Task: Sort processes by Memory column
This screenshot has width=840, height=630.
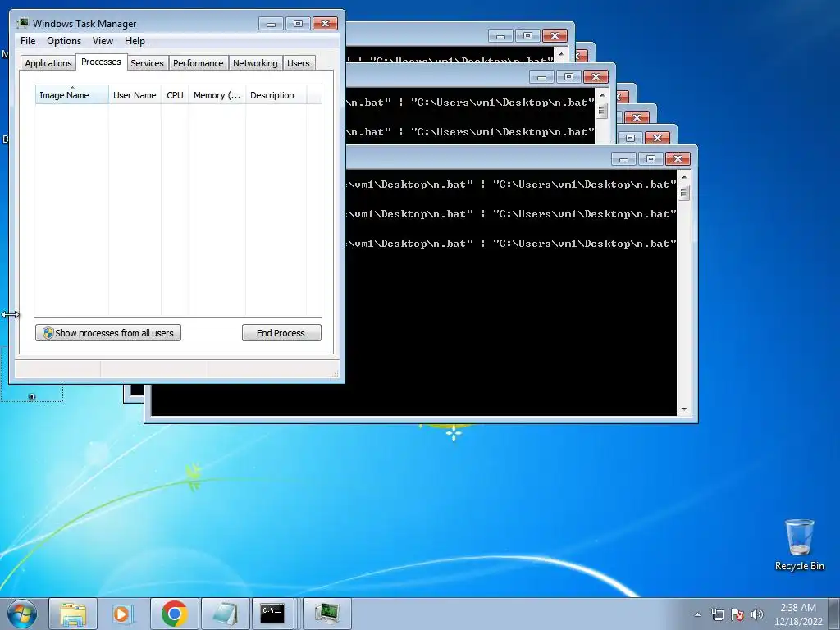Action: coord(217,95)
